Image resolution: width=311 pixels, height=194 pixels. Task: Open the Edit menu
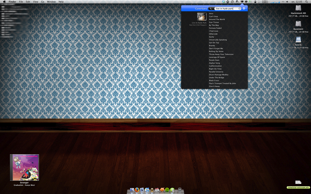coord(28,2)
